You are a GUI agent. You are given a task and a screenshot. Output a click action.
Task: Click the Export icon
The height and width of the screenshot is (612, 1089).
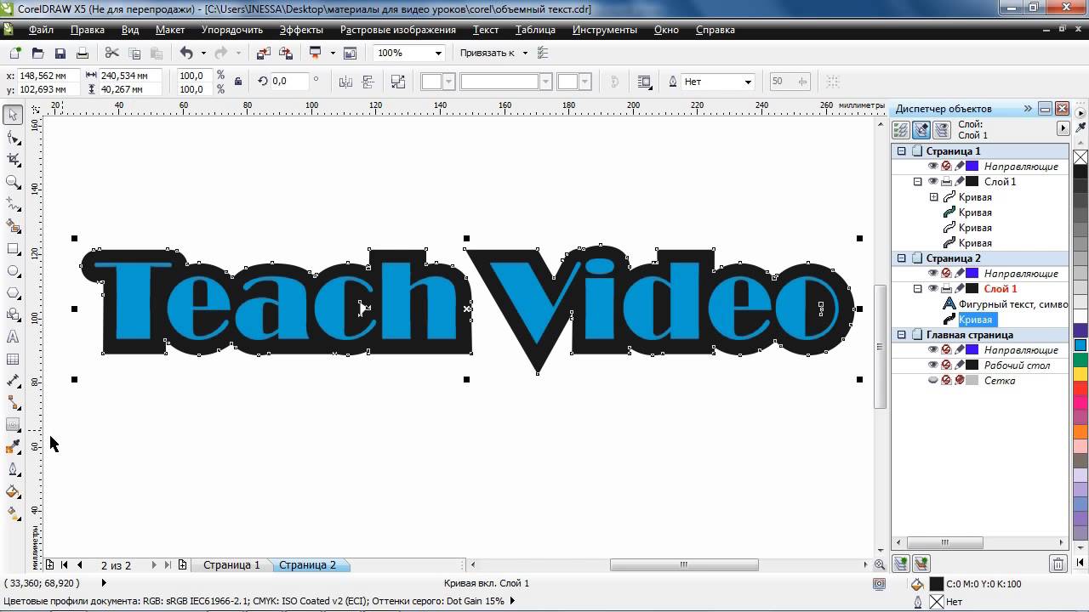[x=286, y=53]
